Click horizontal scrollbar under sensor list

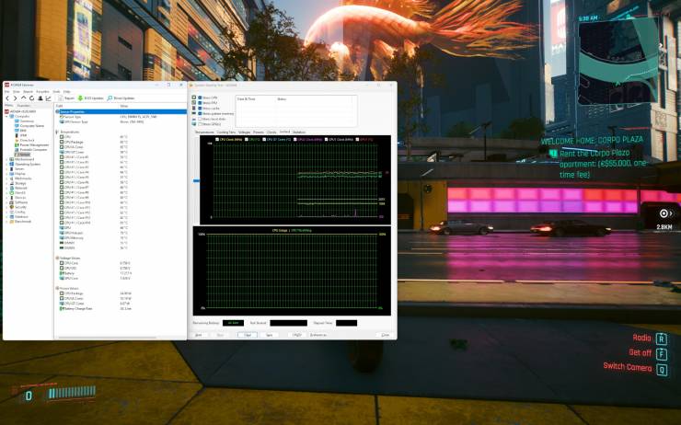pos(108,338)
